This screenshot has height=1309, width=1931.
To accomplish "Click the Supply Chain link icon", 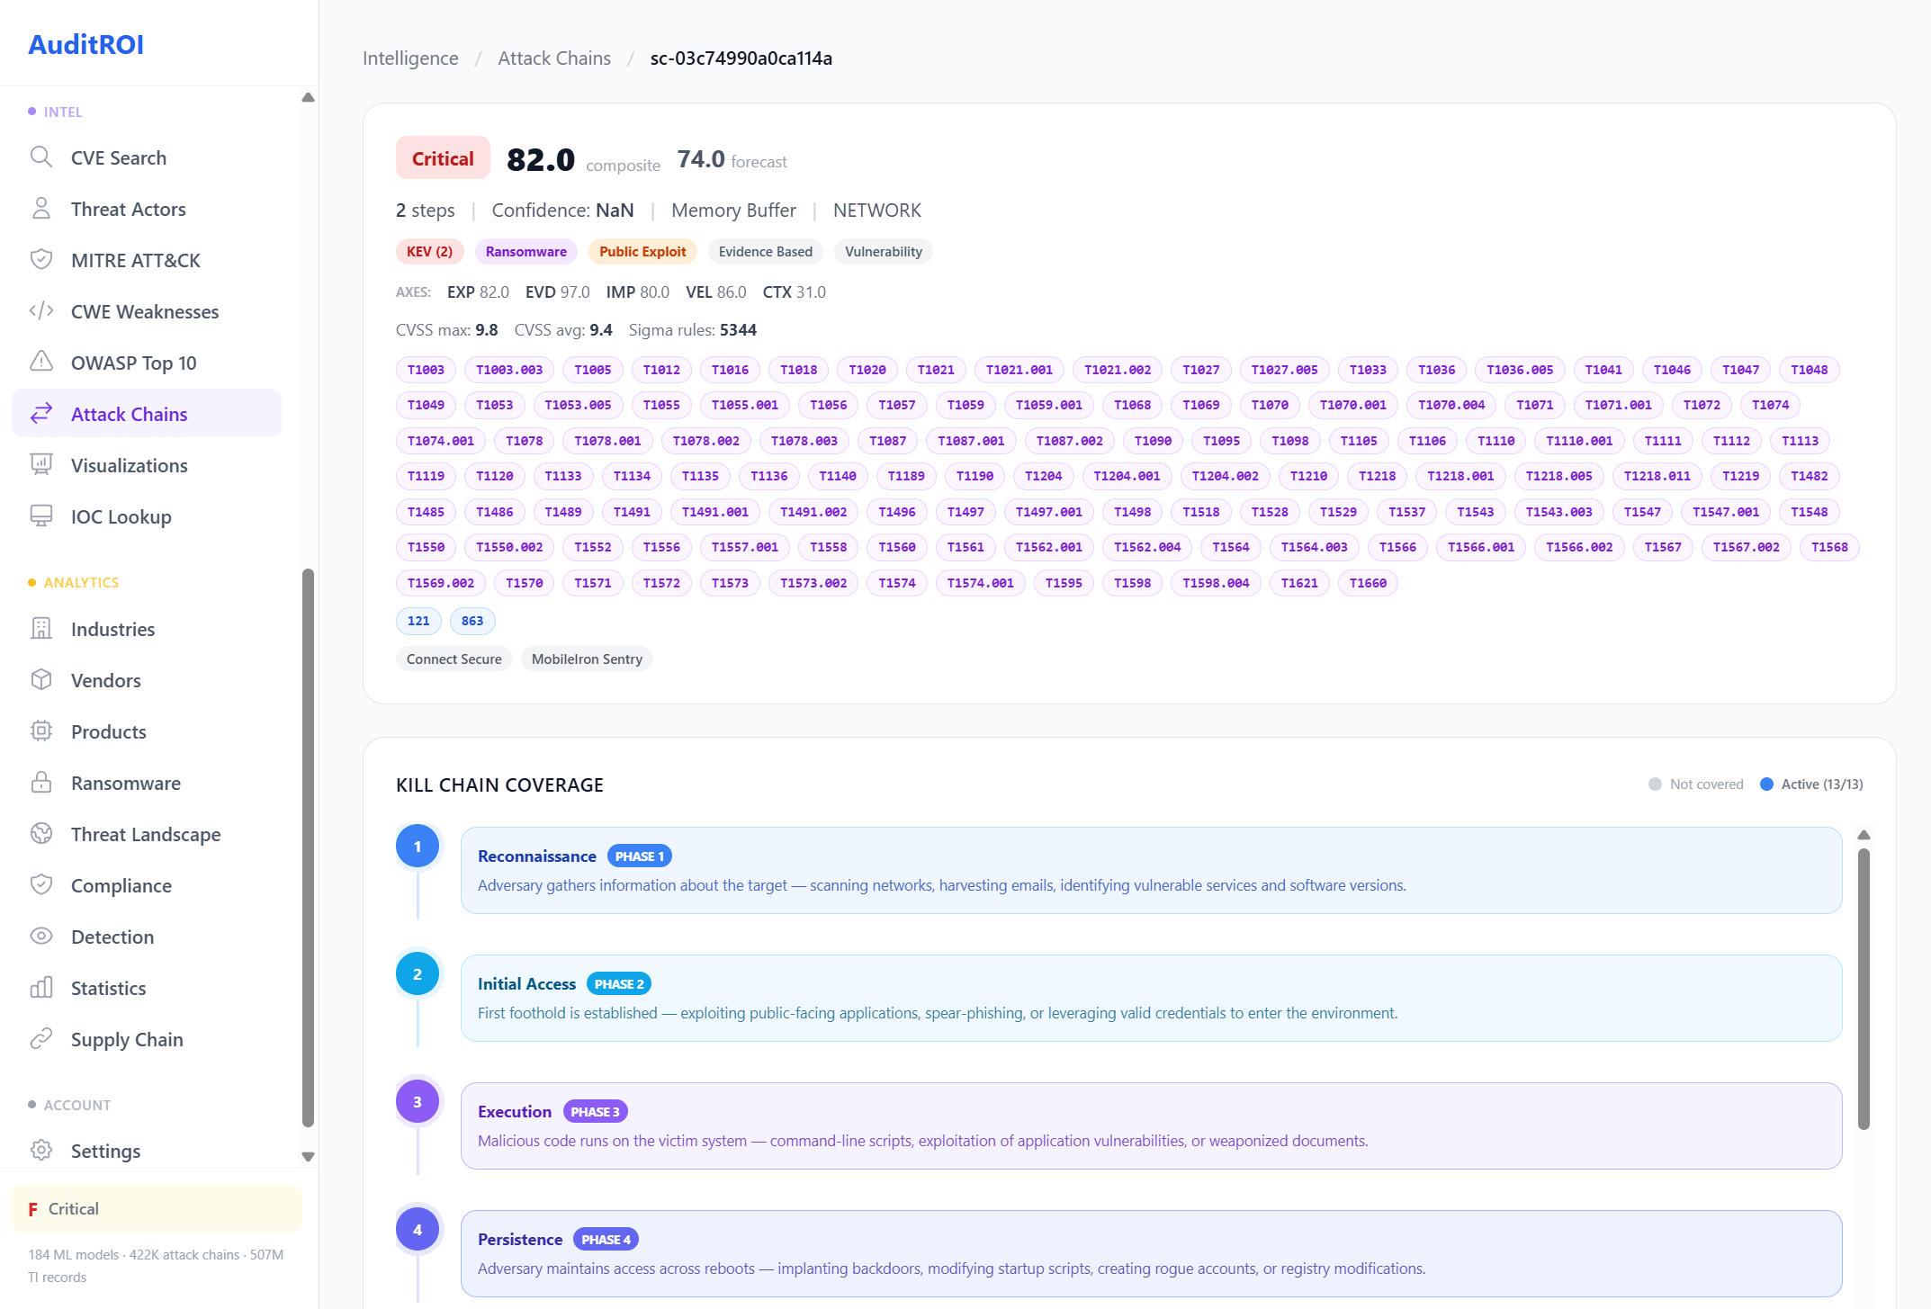I will [40, 1039].
